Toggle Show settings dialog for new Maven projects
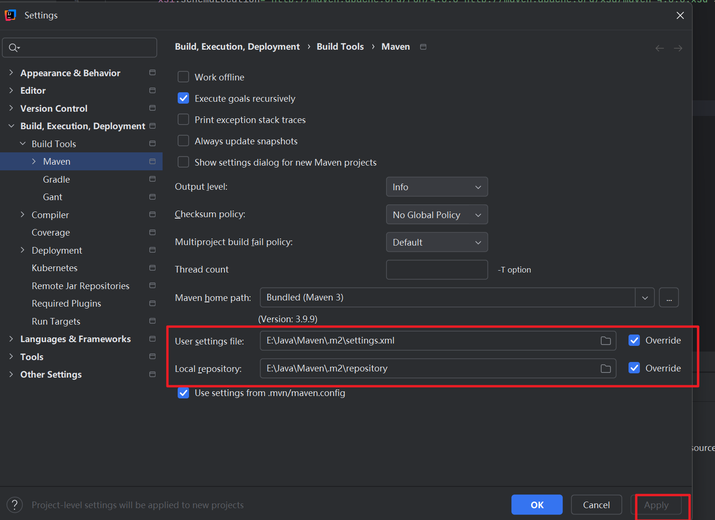This screenshot has width=715, height=520. click(x=183, y=162)
